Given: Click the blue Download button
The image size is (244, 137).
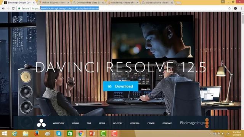Looking at the screenshot, I should [120, 86].
